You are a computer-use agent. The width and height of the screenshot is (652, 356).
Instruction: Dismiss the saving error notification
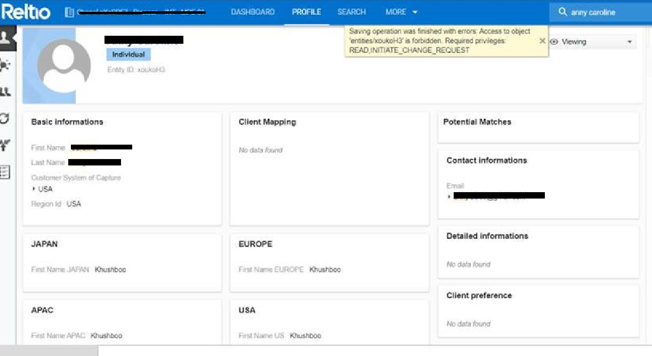pyautogui.click(x=542, y=41)
